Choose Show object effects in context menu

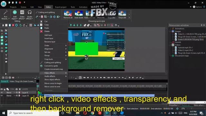(x=54, y=80)
